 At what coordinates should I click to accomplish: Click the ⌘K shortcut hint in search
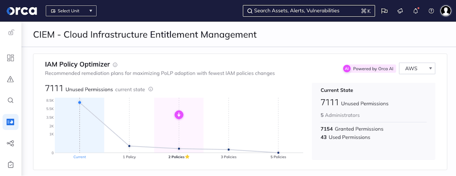click(366, 11)
